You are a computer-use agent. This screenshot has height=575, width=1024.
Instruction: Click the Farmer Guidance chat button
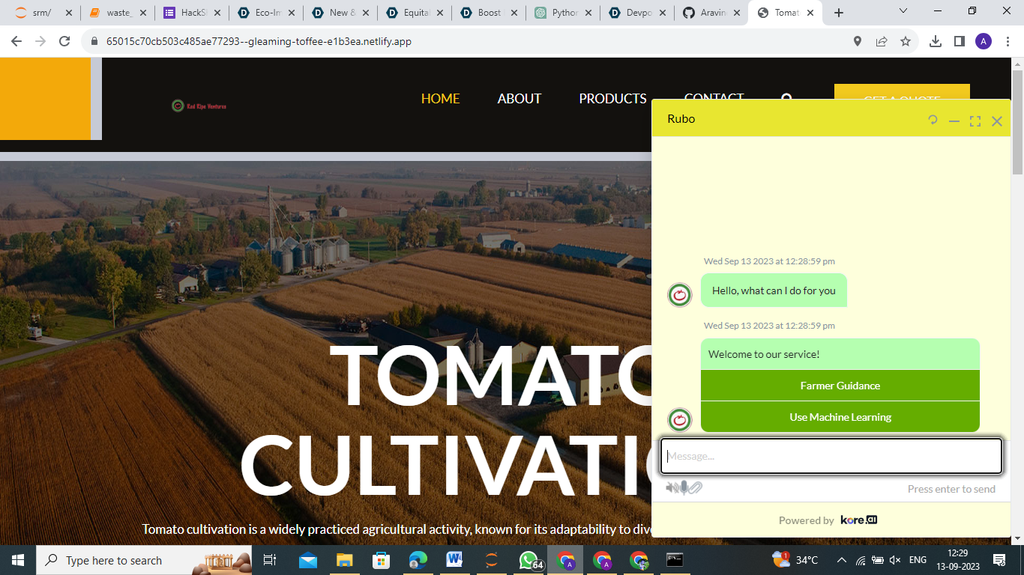840,386
